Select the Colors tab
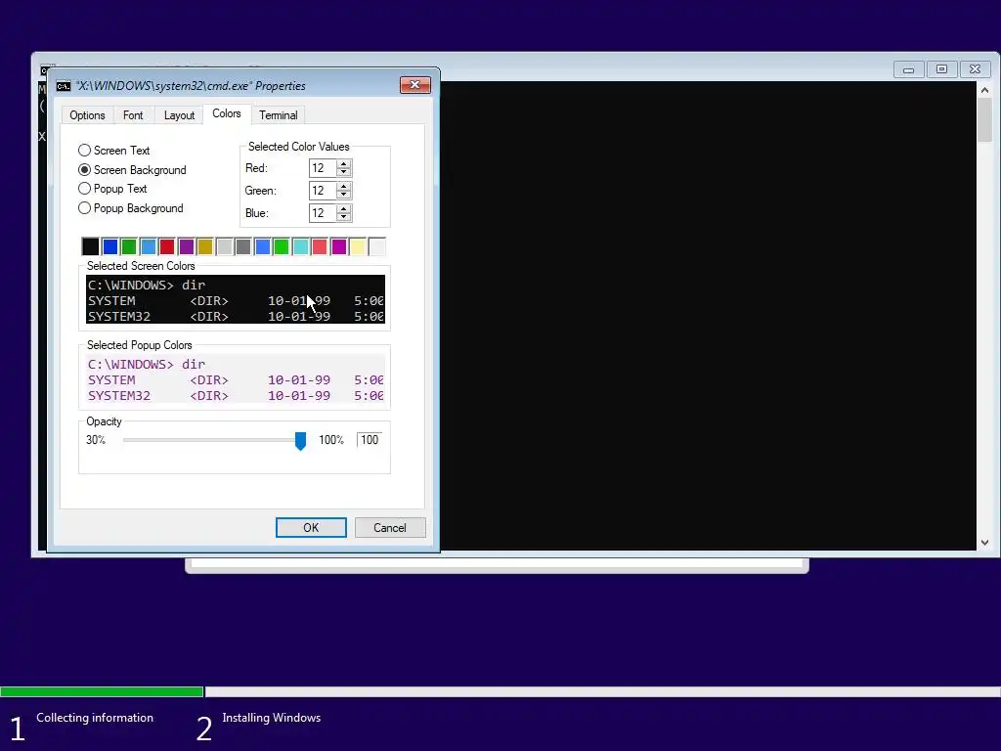Screen dimensions: 1001x751 (227, 113)
